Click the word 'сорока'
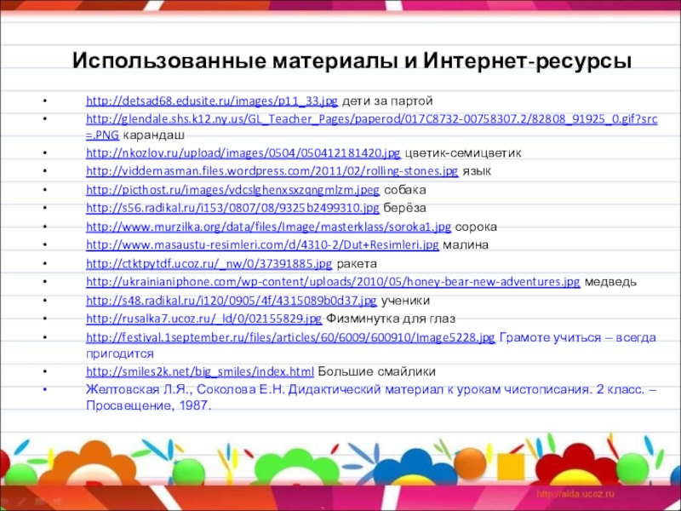 (477, 227)
